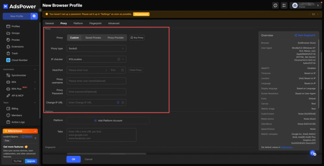Click the plus icon beside New Profile

pos(34,16)
